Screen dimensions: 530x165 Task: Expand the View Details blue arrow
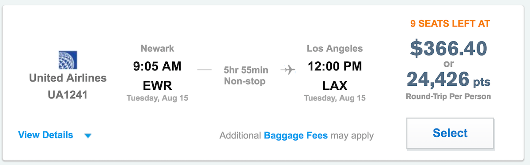pyautogui.click(x=87, y=136)
